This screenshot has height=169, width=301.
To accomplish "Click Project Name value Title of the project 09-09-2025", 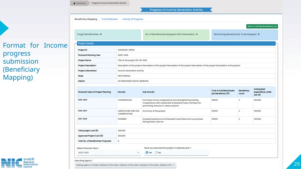I will (132, 60).
